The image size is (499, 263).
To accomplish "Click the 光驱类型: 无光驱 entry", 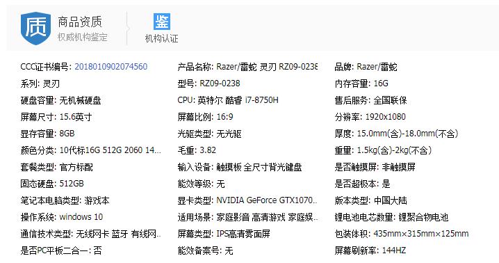I will click(209, 134).
